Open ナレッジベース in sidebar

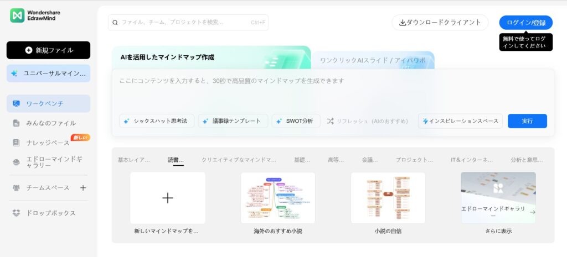tap(49, 143)
